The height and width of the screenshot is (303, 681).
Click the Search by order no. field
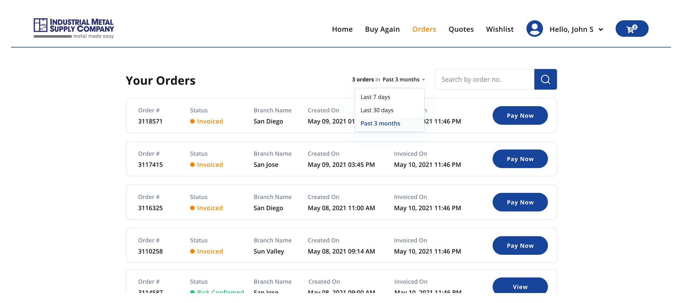pyautogui.click(x=484, y=79)
